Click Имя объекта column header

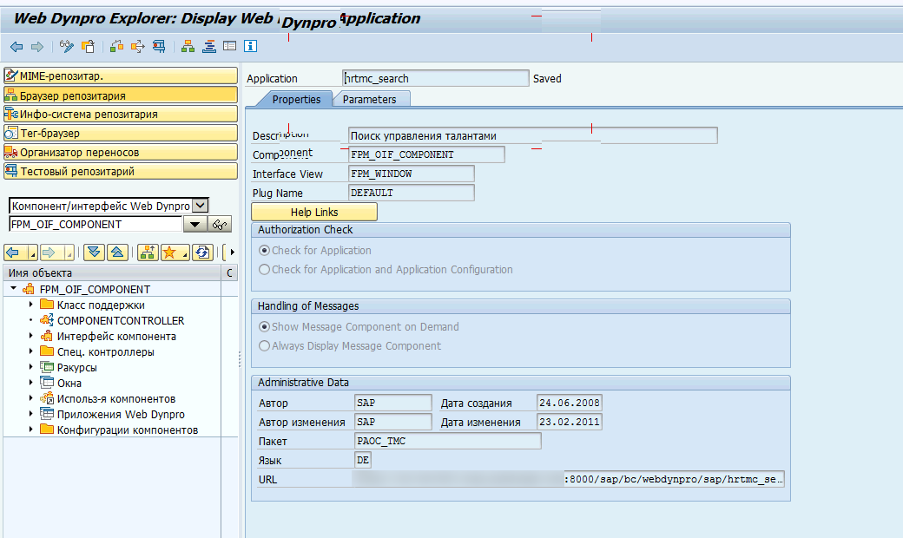tap(112, 272)
